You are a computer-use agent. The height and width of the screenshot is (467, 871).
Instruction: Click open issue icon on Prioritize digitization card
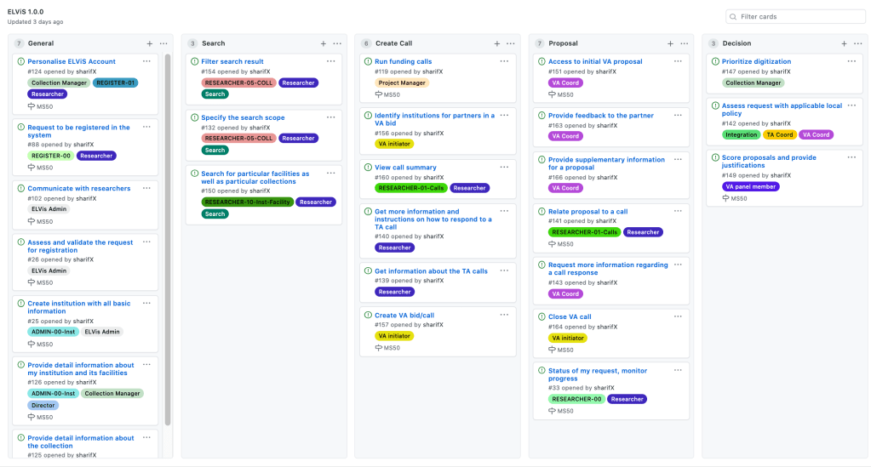click(715, 62)
